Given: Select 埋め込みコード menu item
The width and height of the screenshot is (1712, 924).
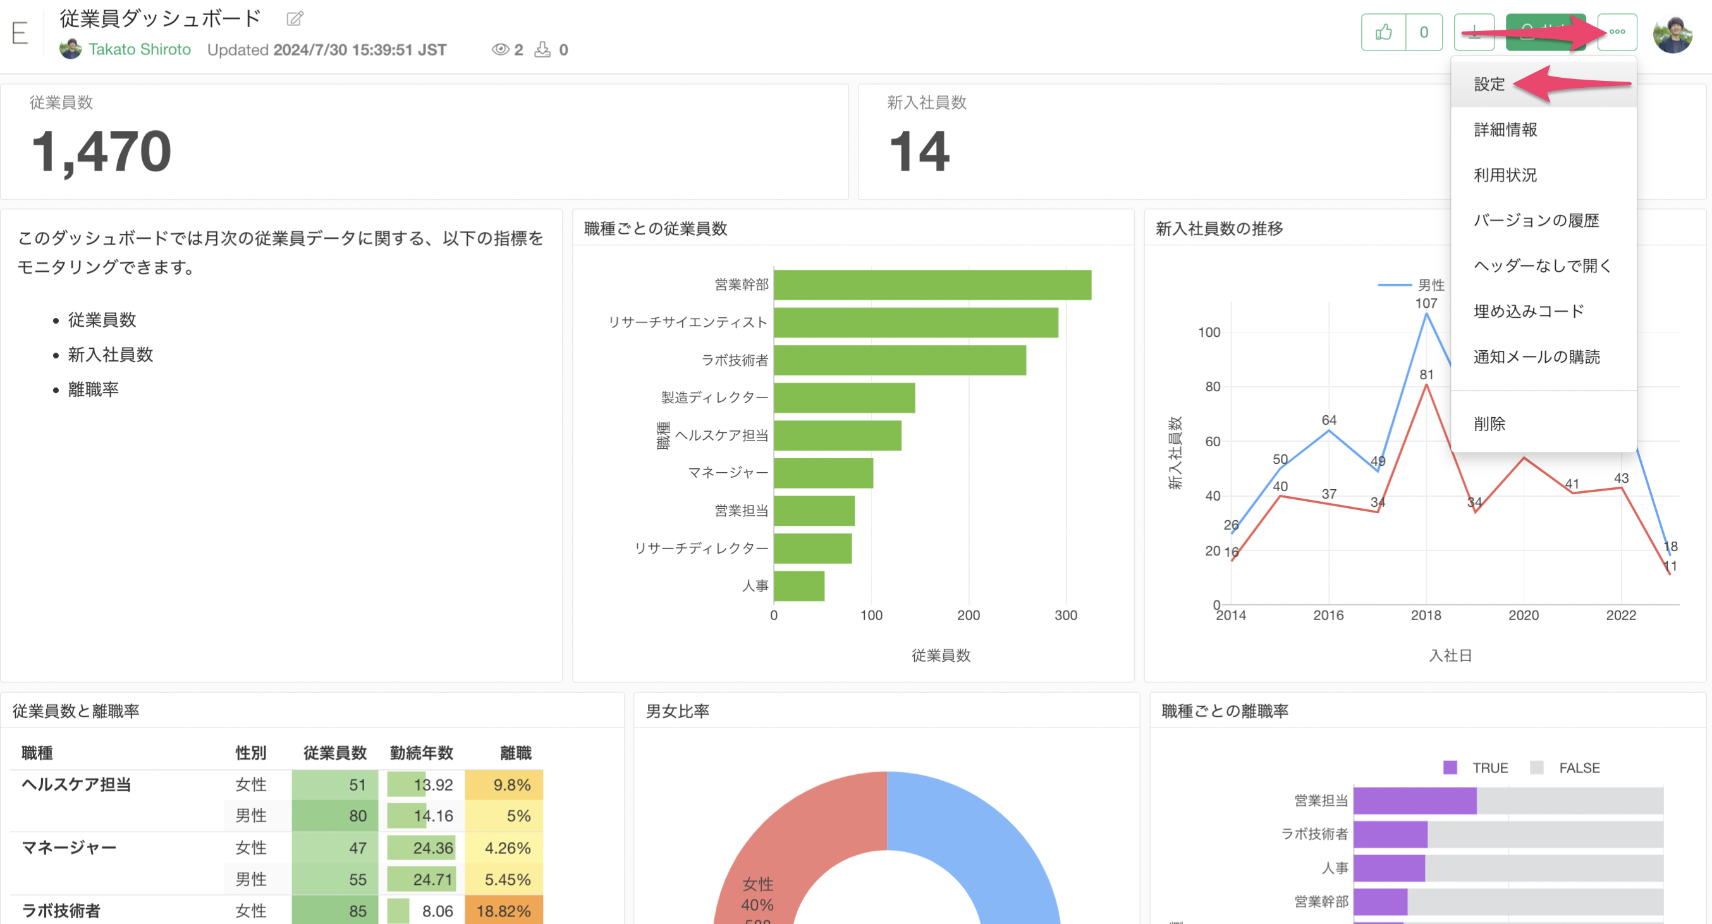Looking at the screenshot, I should coord(1543,311).
